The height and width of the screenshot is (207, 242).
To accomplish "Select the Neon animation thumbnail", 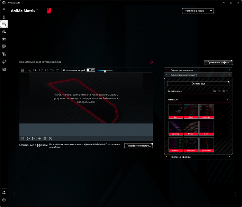I will click(x=206, y=128).
